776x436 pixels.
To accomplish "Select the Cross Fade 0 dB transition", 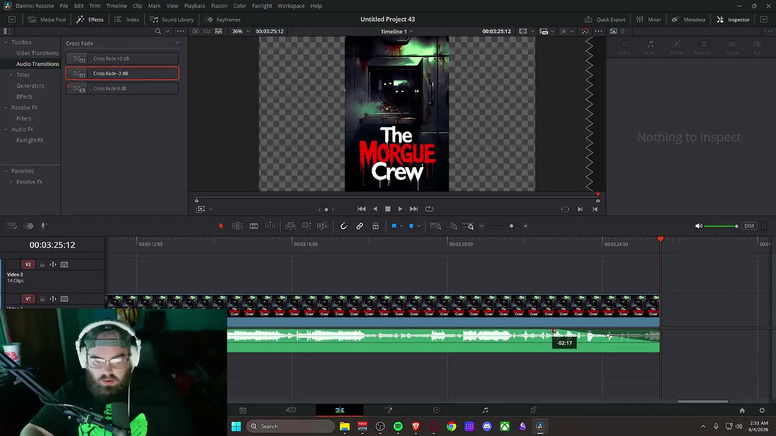I will tap(122, 88).
